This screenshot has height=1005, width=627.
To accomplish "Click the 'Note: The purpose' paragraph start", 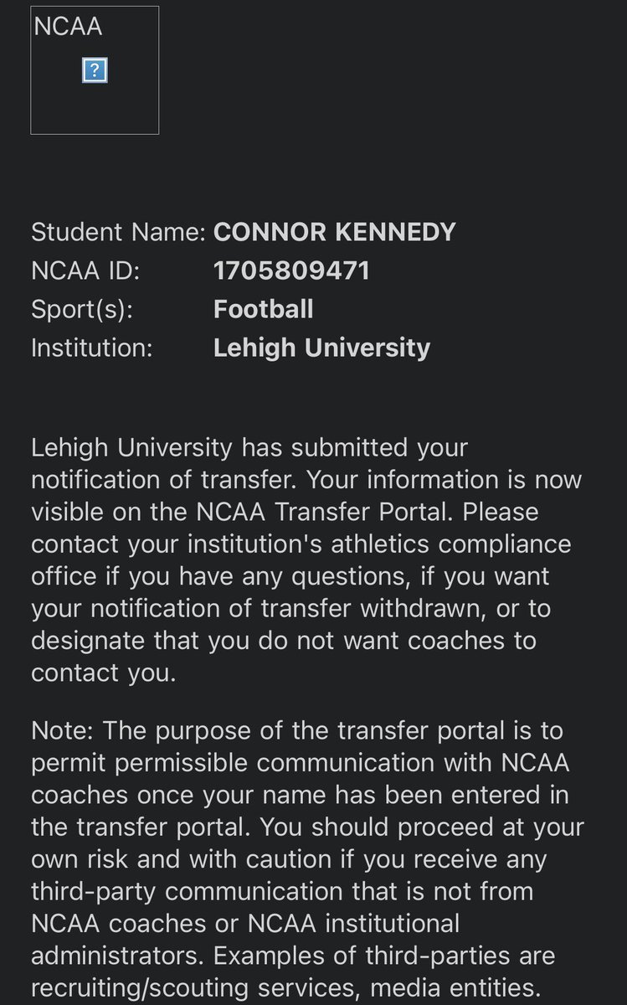I will point(139,730).
